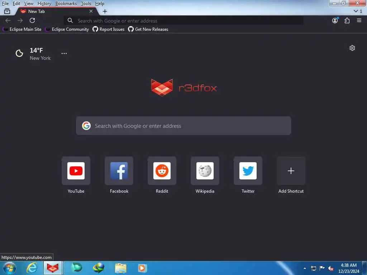The image size is (367, 275).
Task: Select the New Tab tab
Action: (56, 11)
